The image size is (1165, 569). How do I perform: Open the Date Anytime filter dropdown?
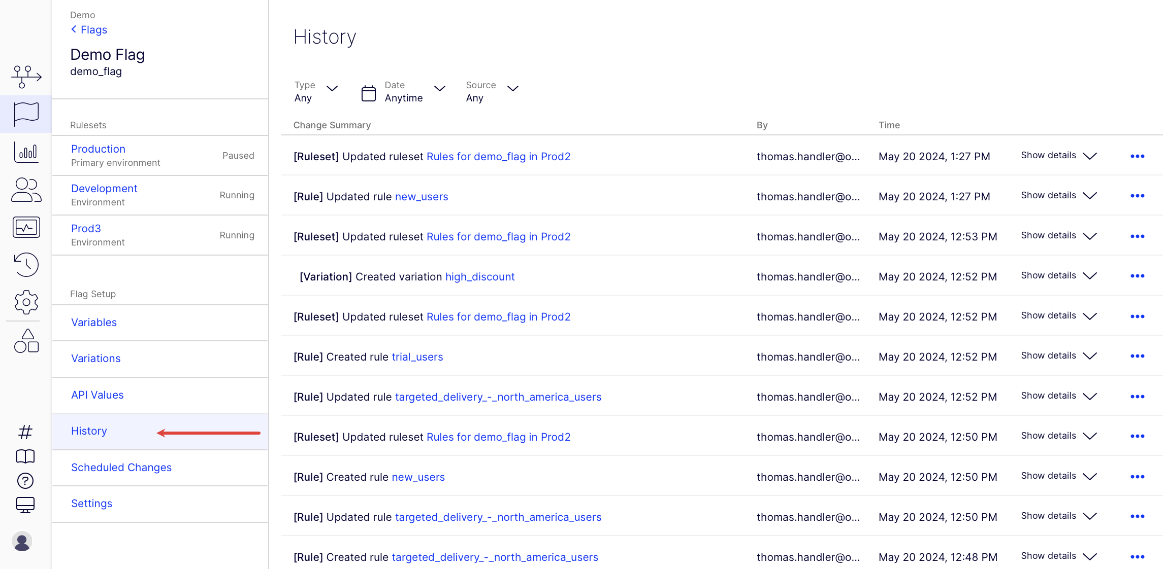403,92
